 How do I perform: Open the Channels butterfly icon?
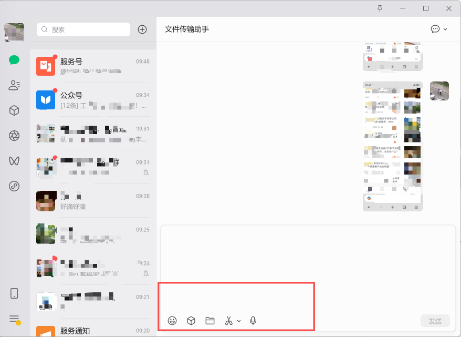[14, 161]
